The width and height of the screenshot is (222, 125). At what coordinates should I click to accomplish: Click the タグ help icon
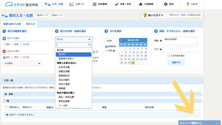click(161, 49)
